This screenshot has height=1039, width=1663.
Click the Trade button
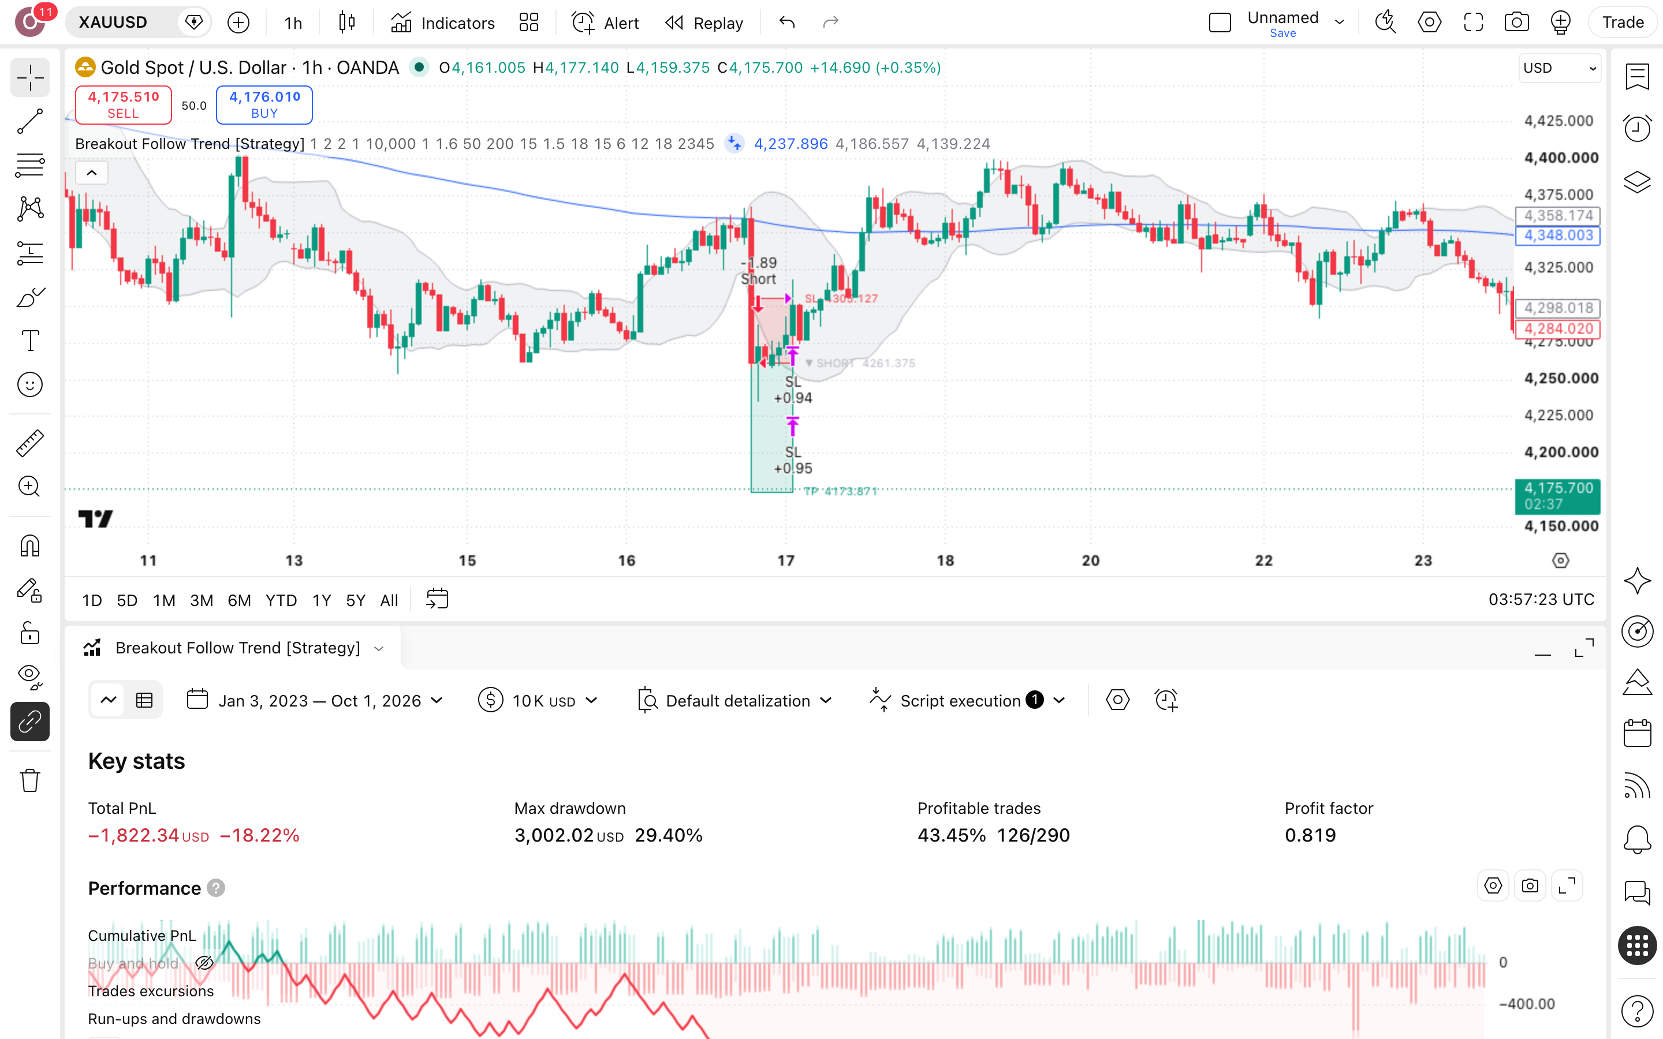coord(1623,22)
